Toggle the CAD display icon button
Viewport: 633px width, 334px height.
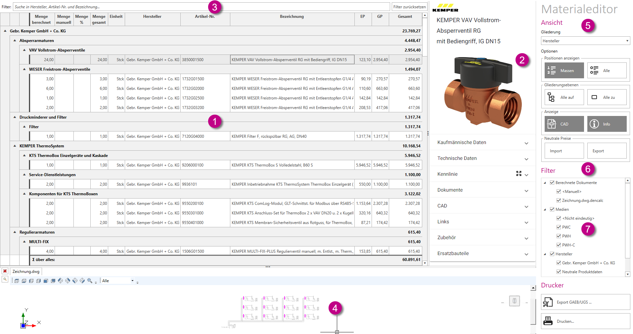564,124
